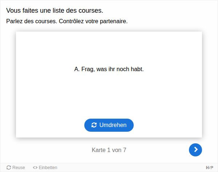This screenshot has width=218, height=172.
Task: Click the word "Einbetten" in the footer
Action: (48, 168)
